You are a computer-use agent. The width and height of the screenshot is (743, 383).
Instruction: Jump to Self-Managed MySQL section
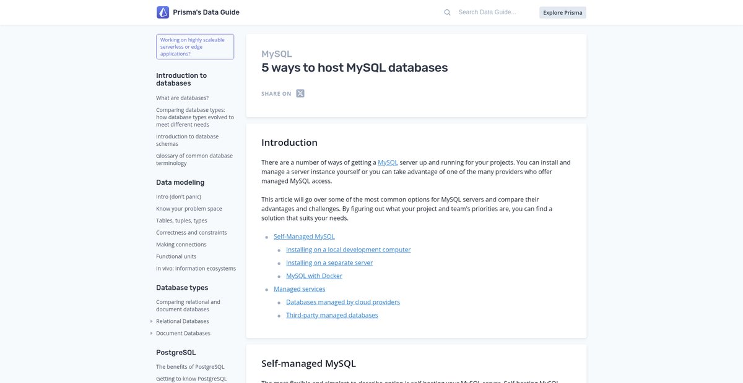pos(304,237)
